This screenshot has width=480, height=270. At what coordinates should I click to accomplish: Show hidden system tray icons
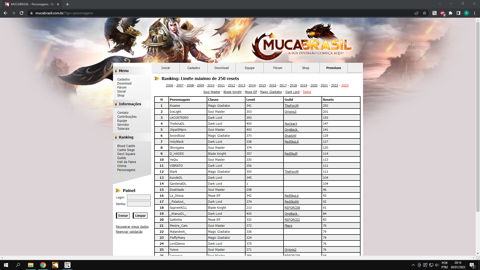pyautogui.click(x=413, y=265)
